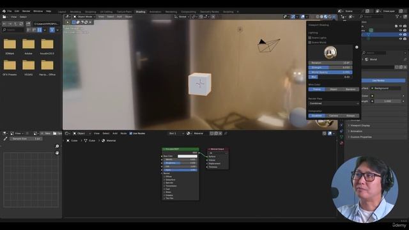Open the Object Mode dropdown in viewport
Screen dimensions: 409x230
(x=84, y=17)
